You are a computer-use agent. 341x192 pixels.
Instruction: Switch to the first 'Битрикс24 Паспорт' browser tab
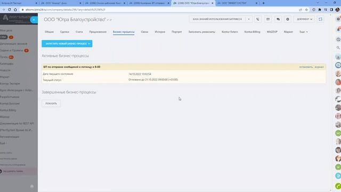point(11,3)
